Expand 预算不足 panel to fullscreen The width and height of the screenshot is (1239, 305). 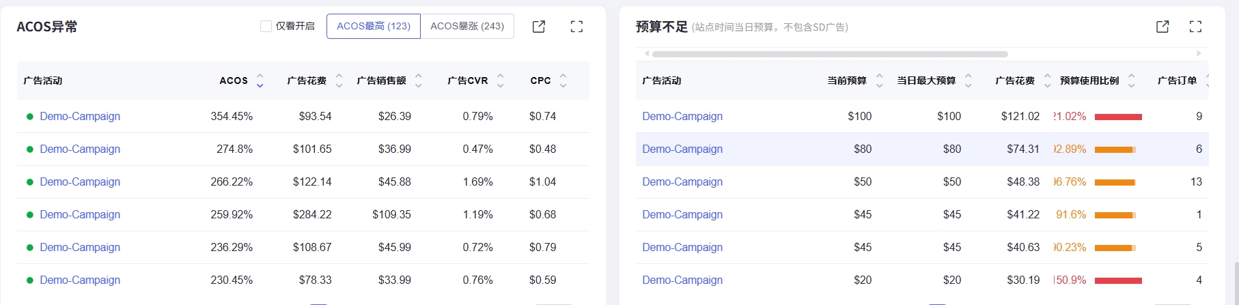[x=1195, y=27]
